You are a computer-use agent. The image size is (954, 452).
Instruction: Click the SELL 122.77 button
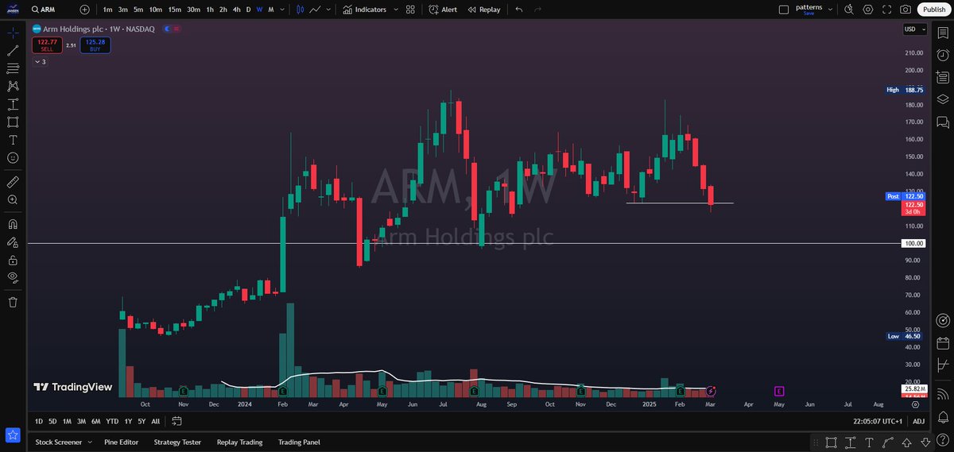tap(47, 45)
